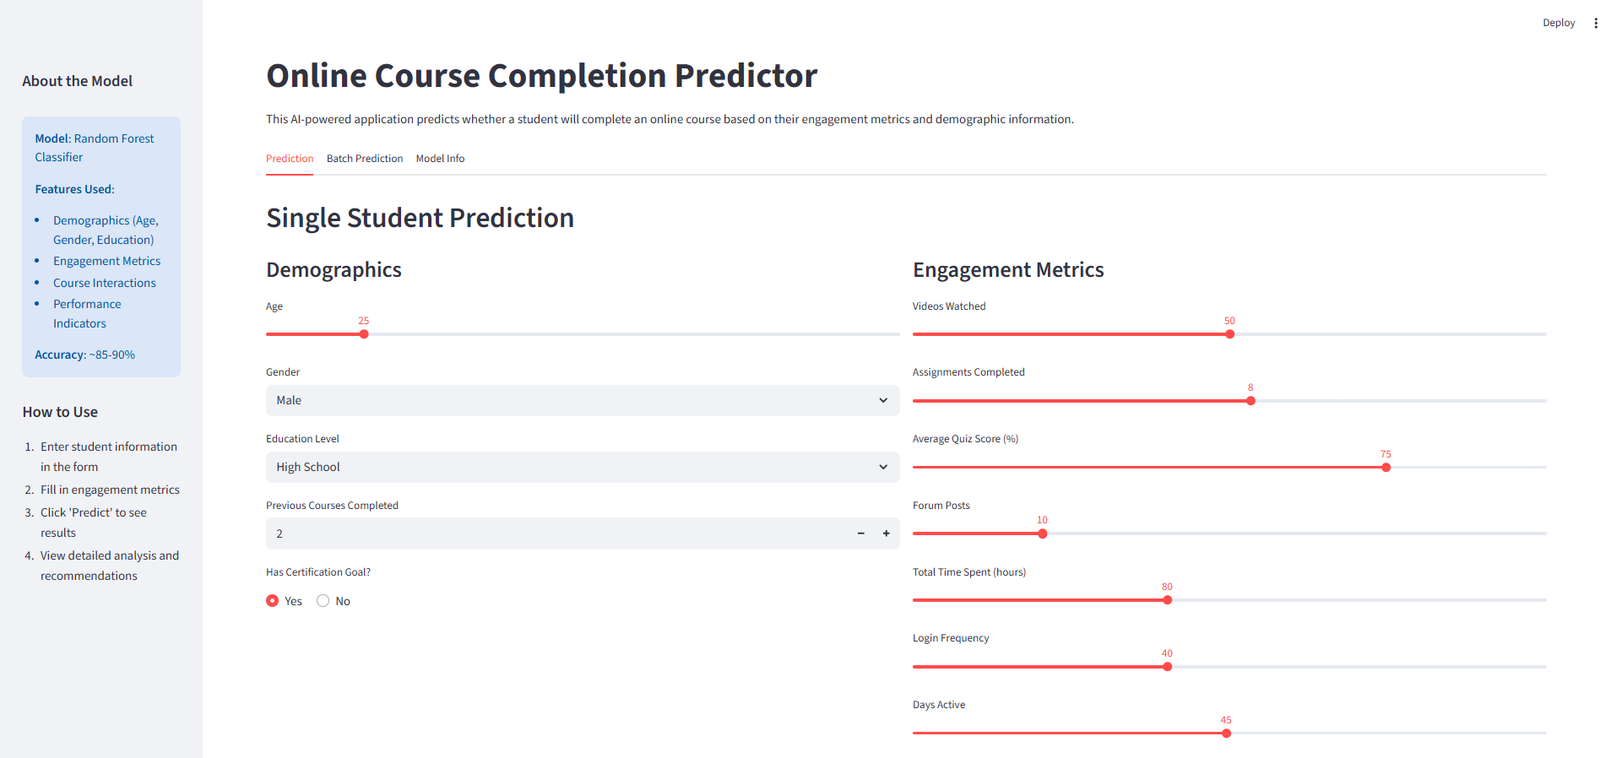
Task: Open the Model Info tab
Action: tap(440, 159)
